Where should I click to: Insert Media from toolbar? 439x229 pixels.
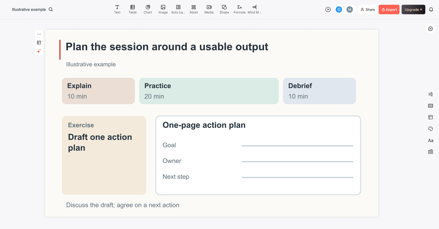209,9
